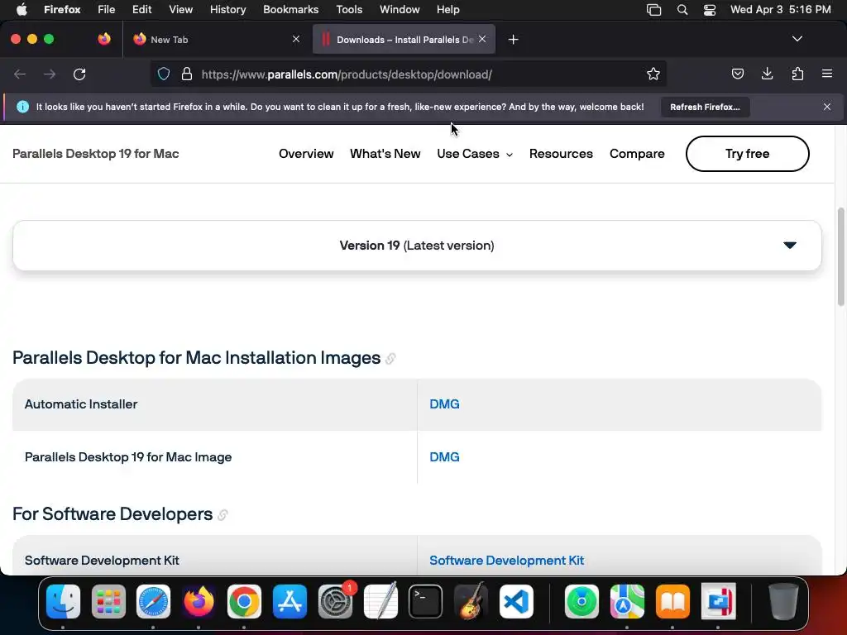Copy link anchor beside Installation Images heading

390,359
